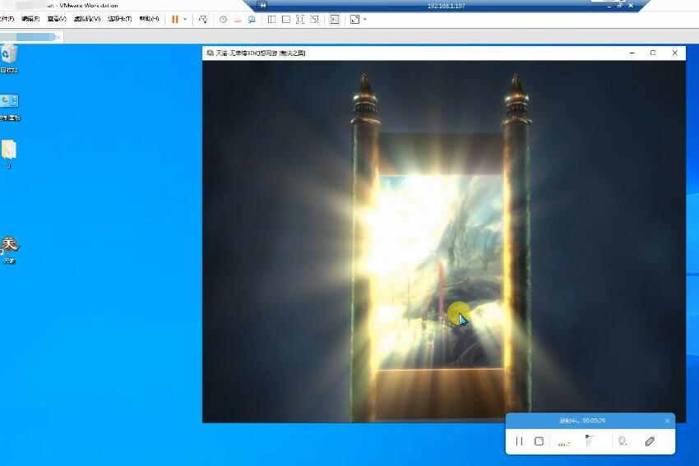Minimize the 天道 game window
Screen dimensions: 699x466
point(632,53)
